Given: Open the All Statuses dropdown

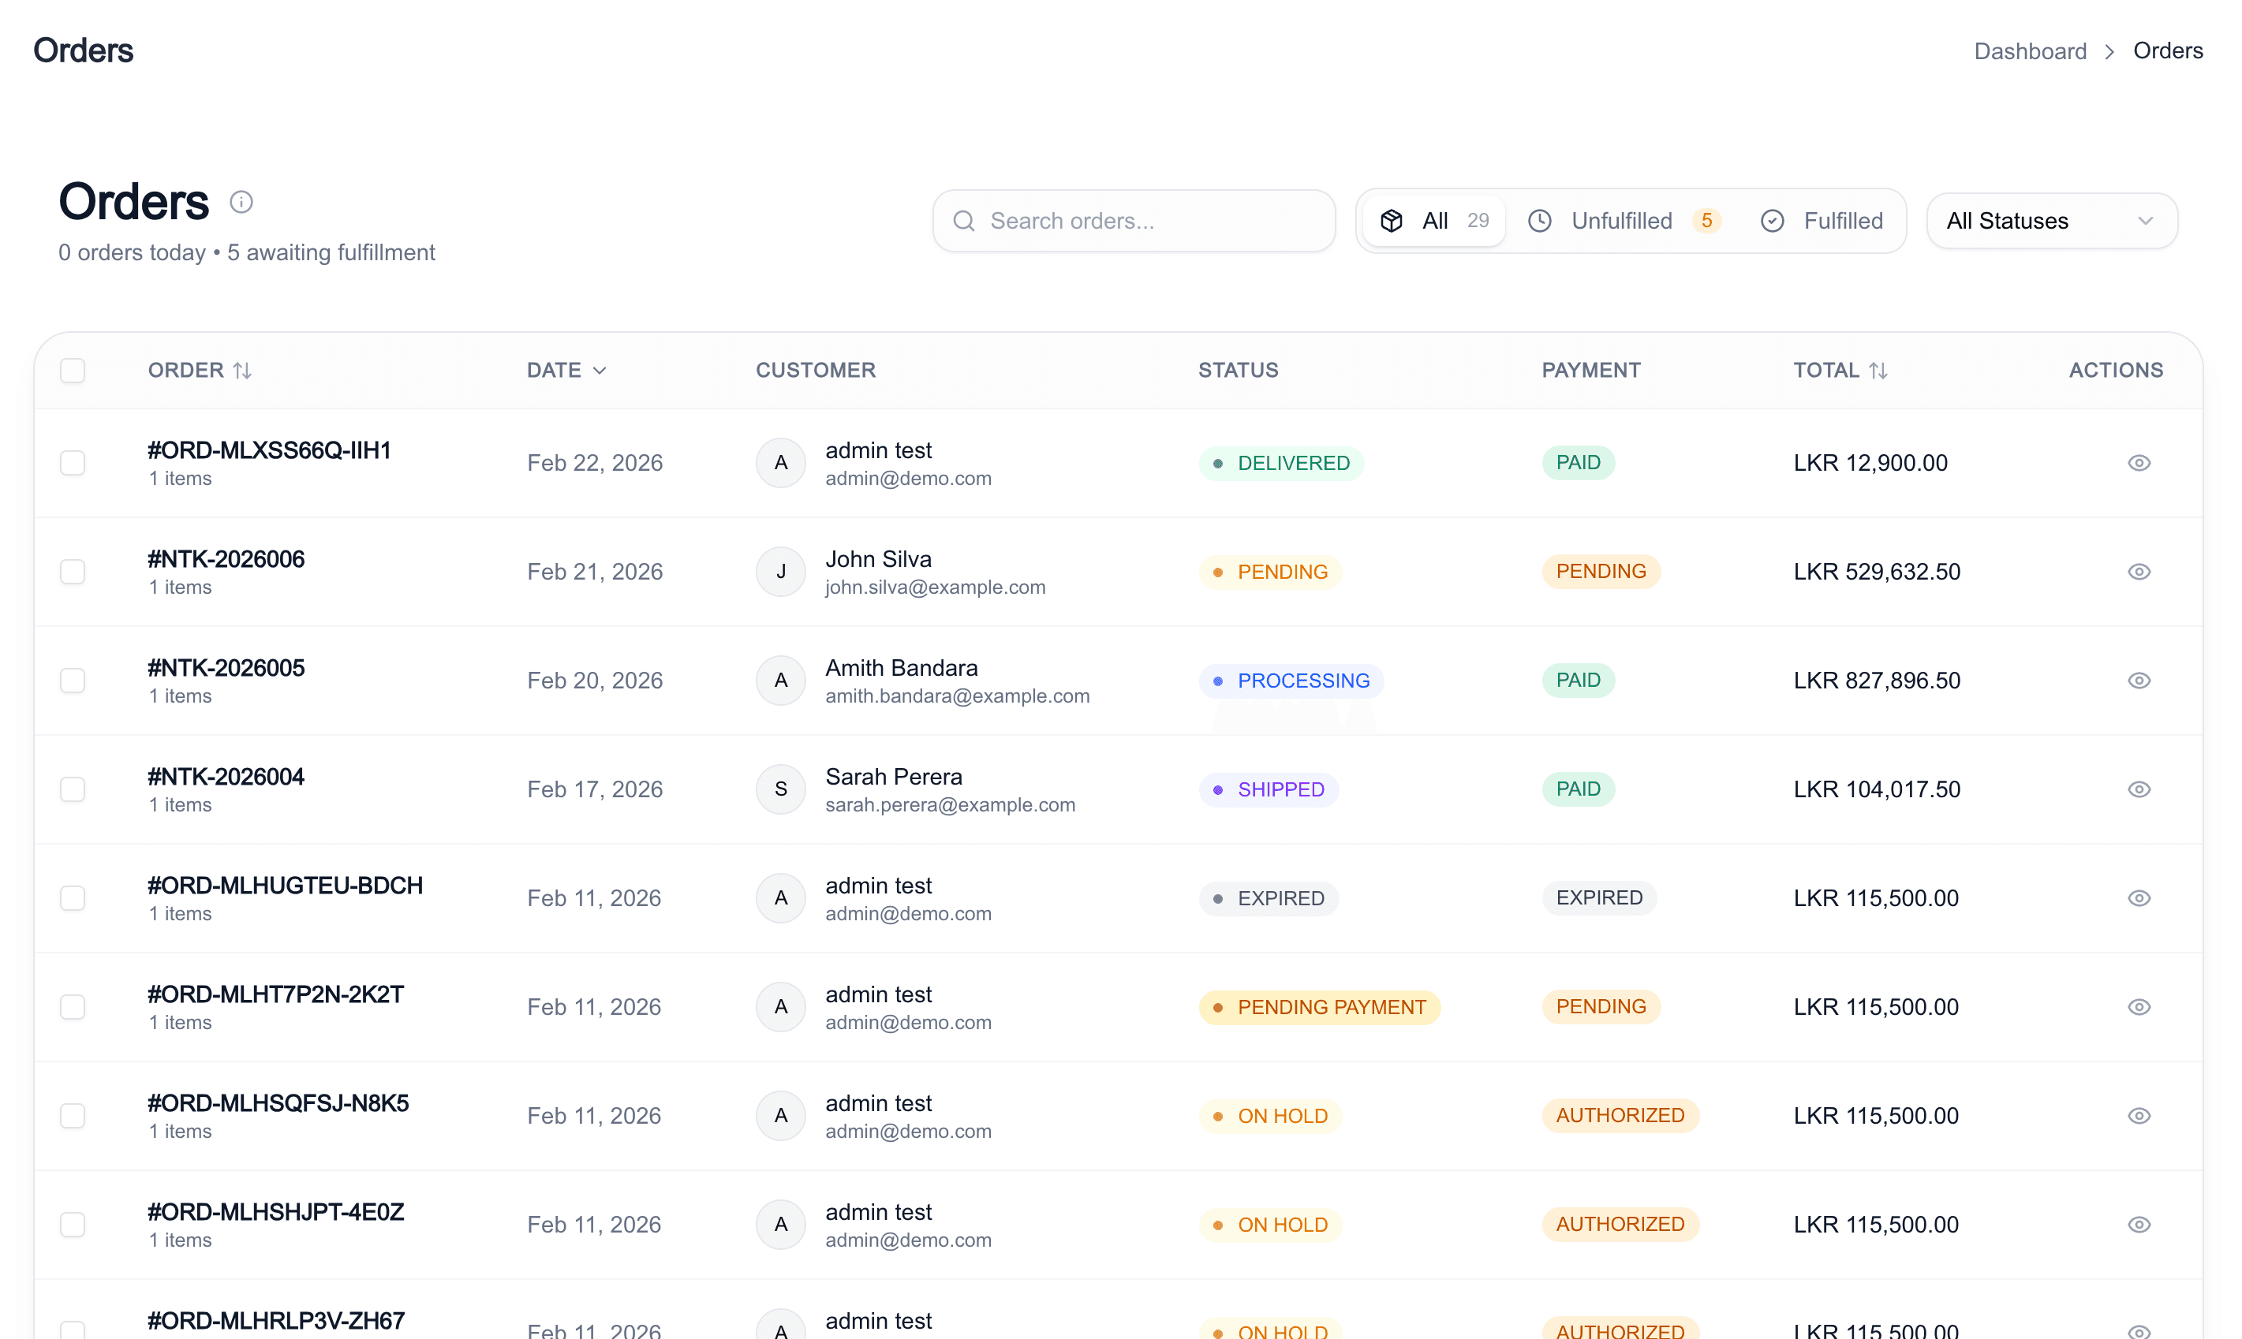Looking at the screenshot, I should click(2050, 221).
